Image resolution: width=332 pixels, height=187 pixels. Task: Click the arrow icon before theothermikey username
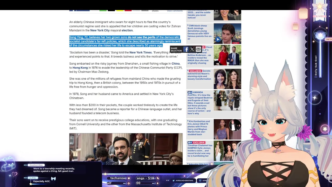click(25, 165)
